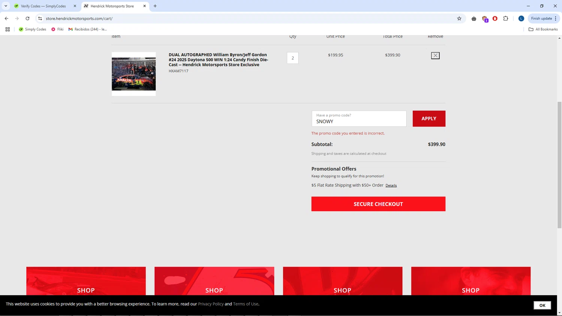Click the incorrect promo code error message
The image size is (562, 316).
(x=348, y=133)
